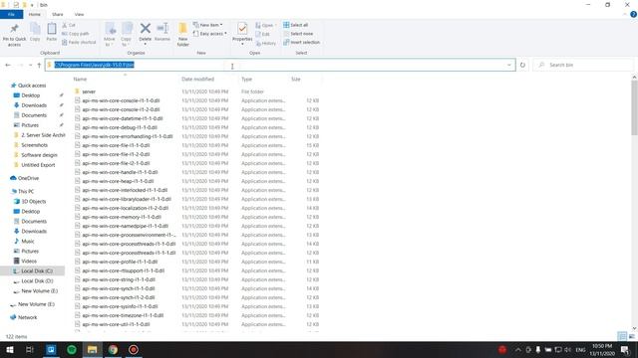This screenshot has width=638, height=358.
Task: Click the red record app taskbar icon
Action: (x=134, y=349)
